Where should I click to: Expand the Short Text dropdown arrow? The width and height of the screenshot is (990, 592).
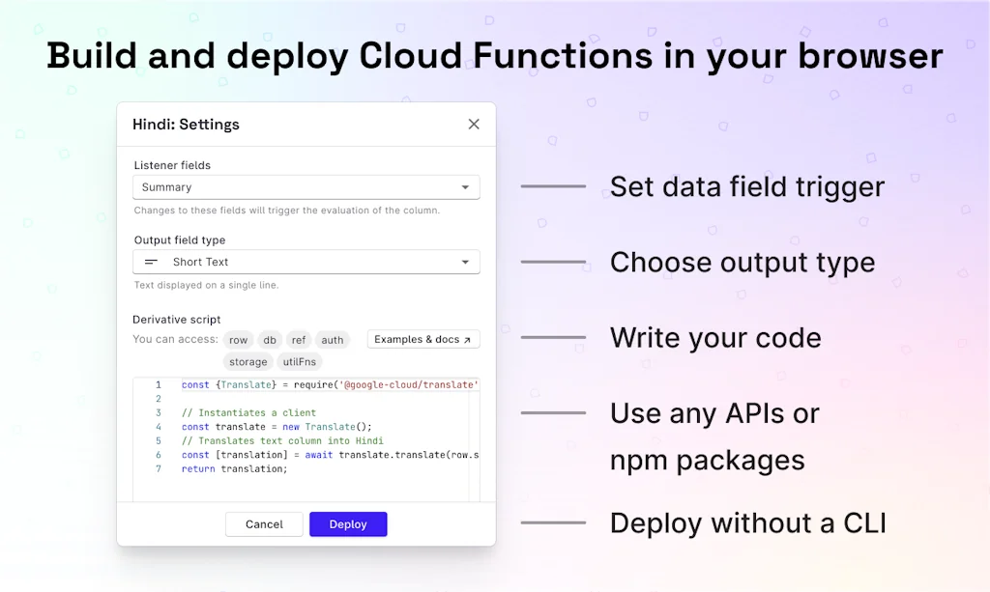465,262
